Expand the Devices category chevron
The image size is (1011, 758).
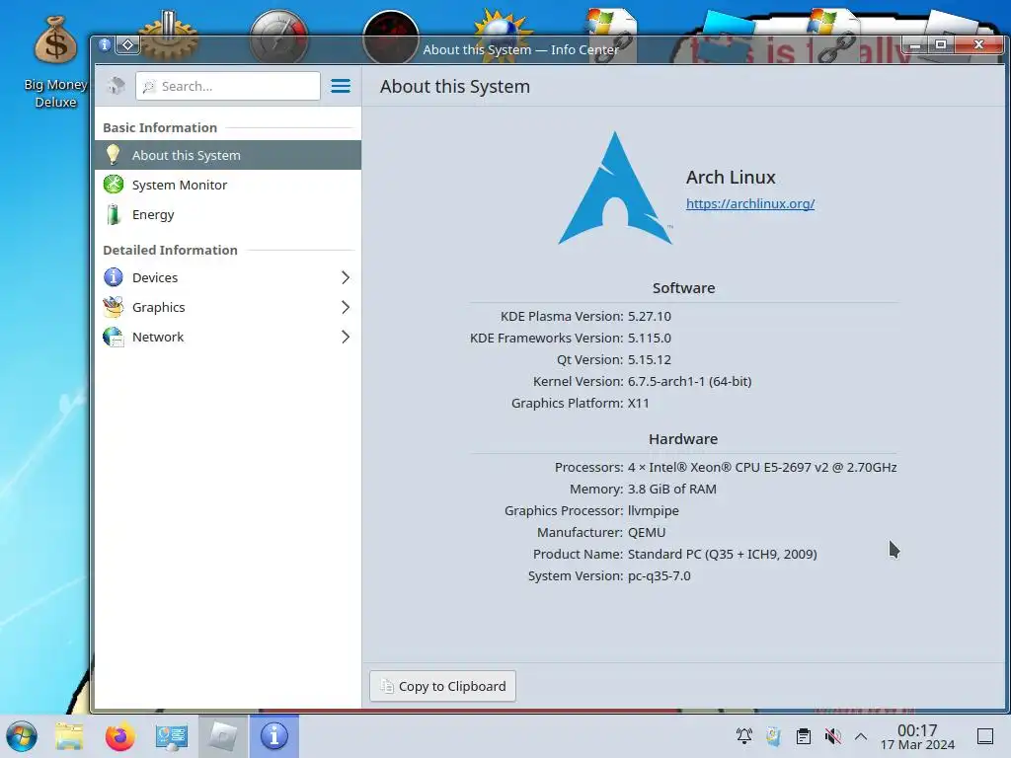point(345,277)
